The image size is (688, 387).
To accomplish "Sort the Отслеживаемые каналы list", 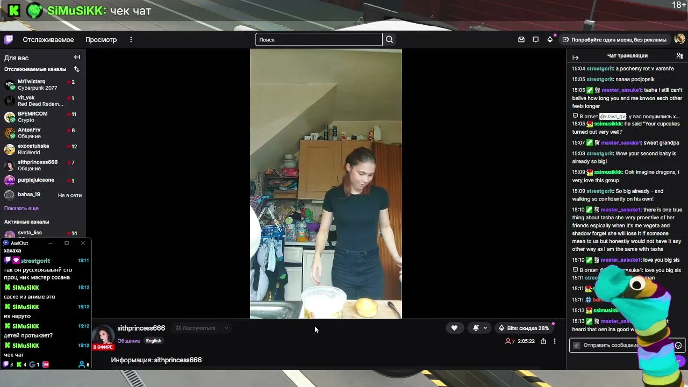I will click(76, 69).
